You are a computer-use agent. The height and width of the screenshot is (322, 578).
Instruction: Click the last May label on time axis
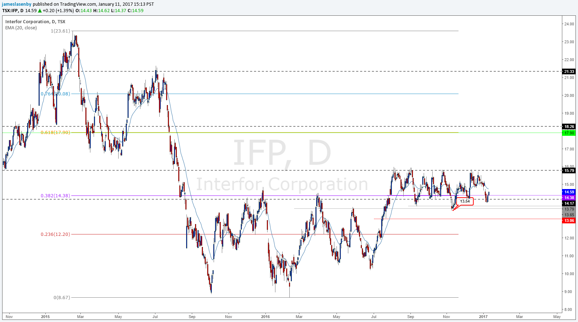(x=557, y=317)
